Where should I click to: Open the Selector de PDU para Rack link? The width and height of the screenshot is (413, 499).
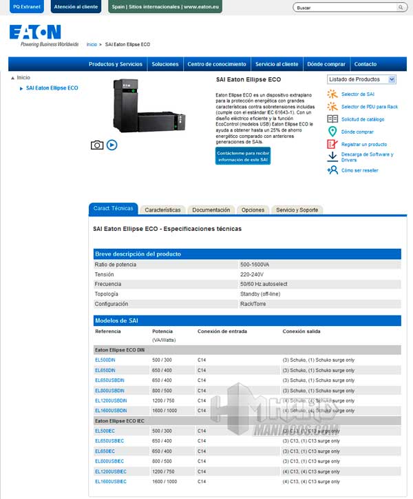[x=370, y=107]
